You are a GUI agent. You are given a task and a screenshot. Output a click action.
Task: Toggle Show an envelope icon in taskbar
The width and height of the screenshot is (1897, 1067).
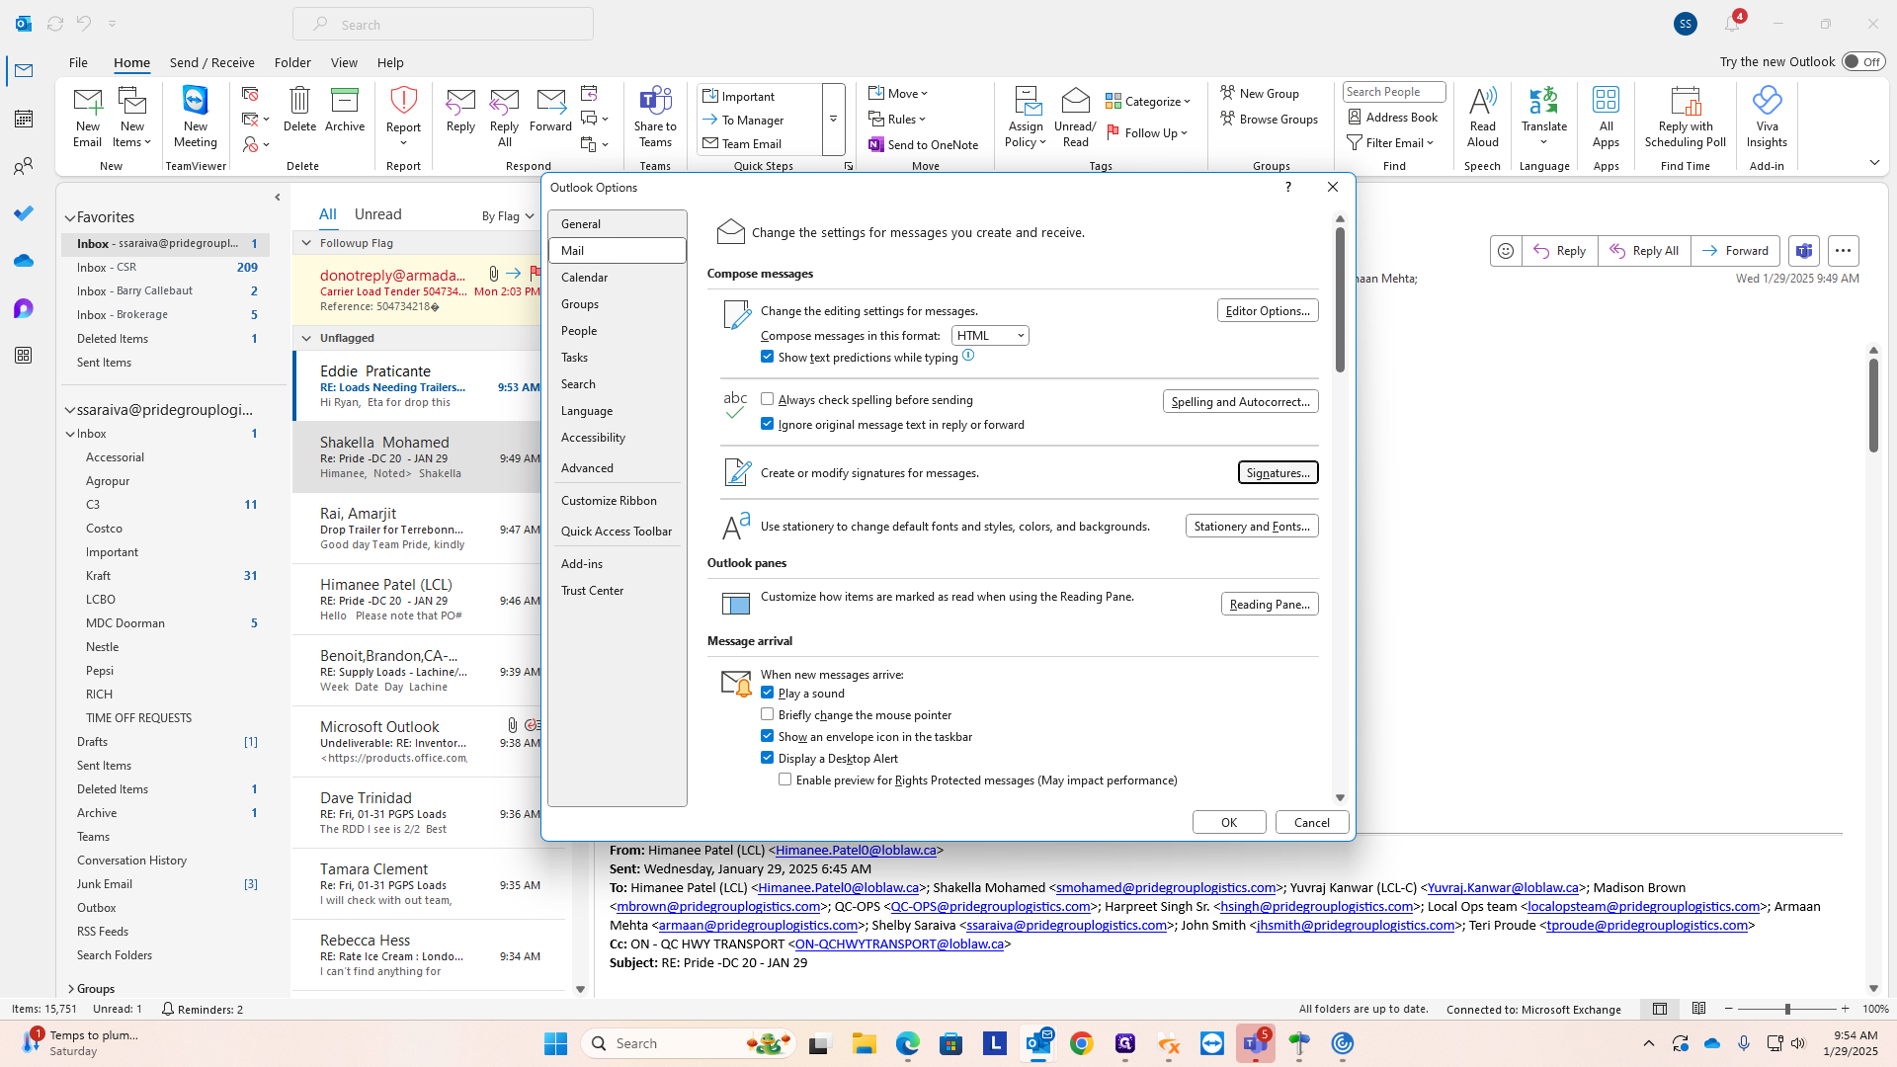click(768, 736)
